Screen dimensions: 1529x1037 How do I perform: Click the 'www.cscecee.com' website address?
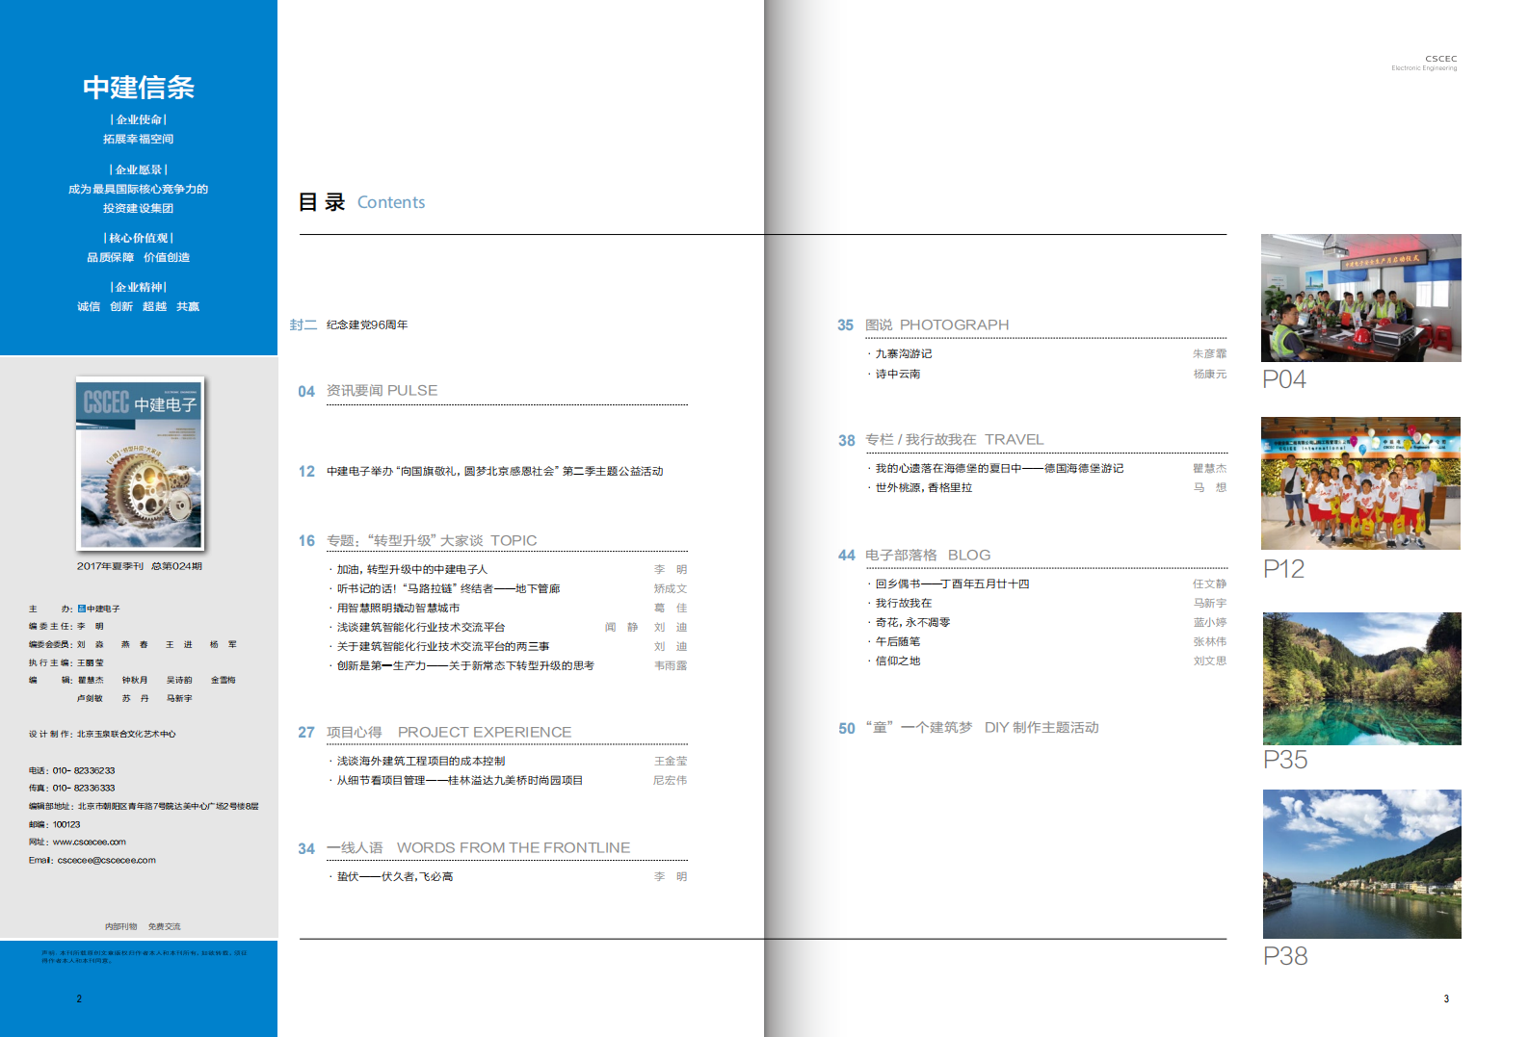[x=90, y=842]
